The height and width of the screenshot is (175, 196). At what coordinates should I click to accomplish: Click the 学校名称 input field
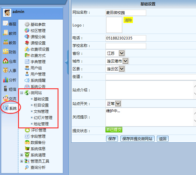pyautogui.click(x=126, y=46)
